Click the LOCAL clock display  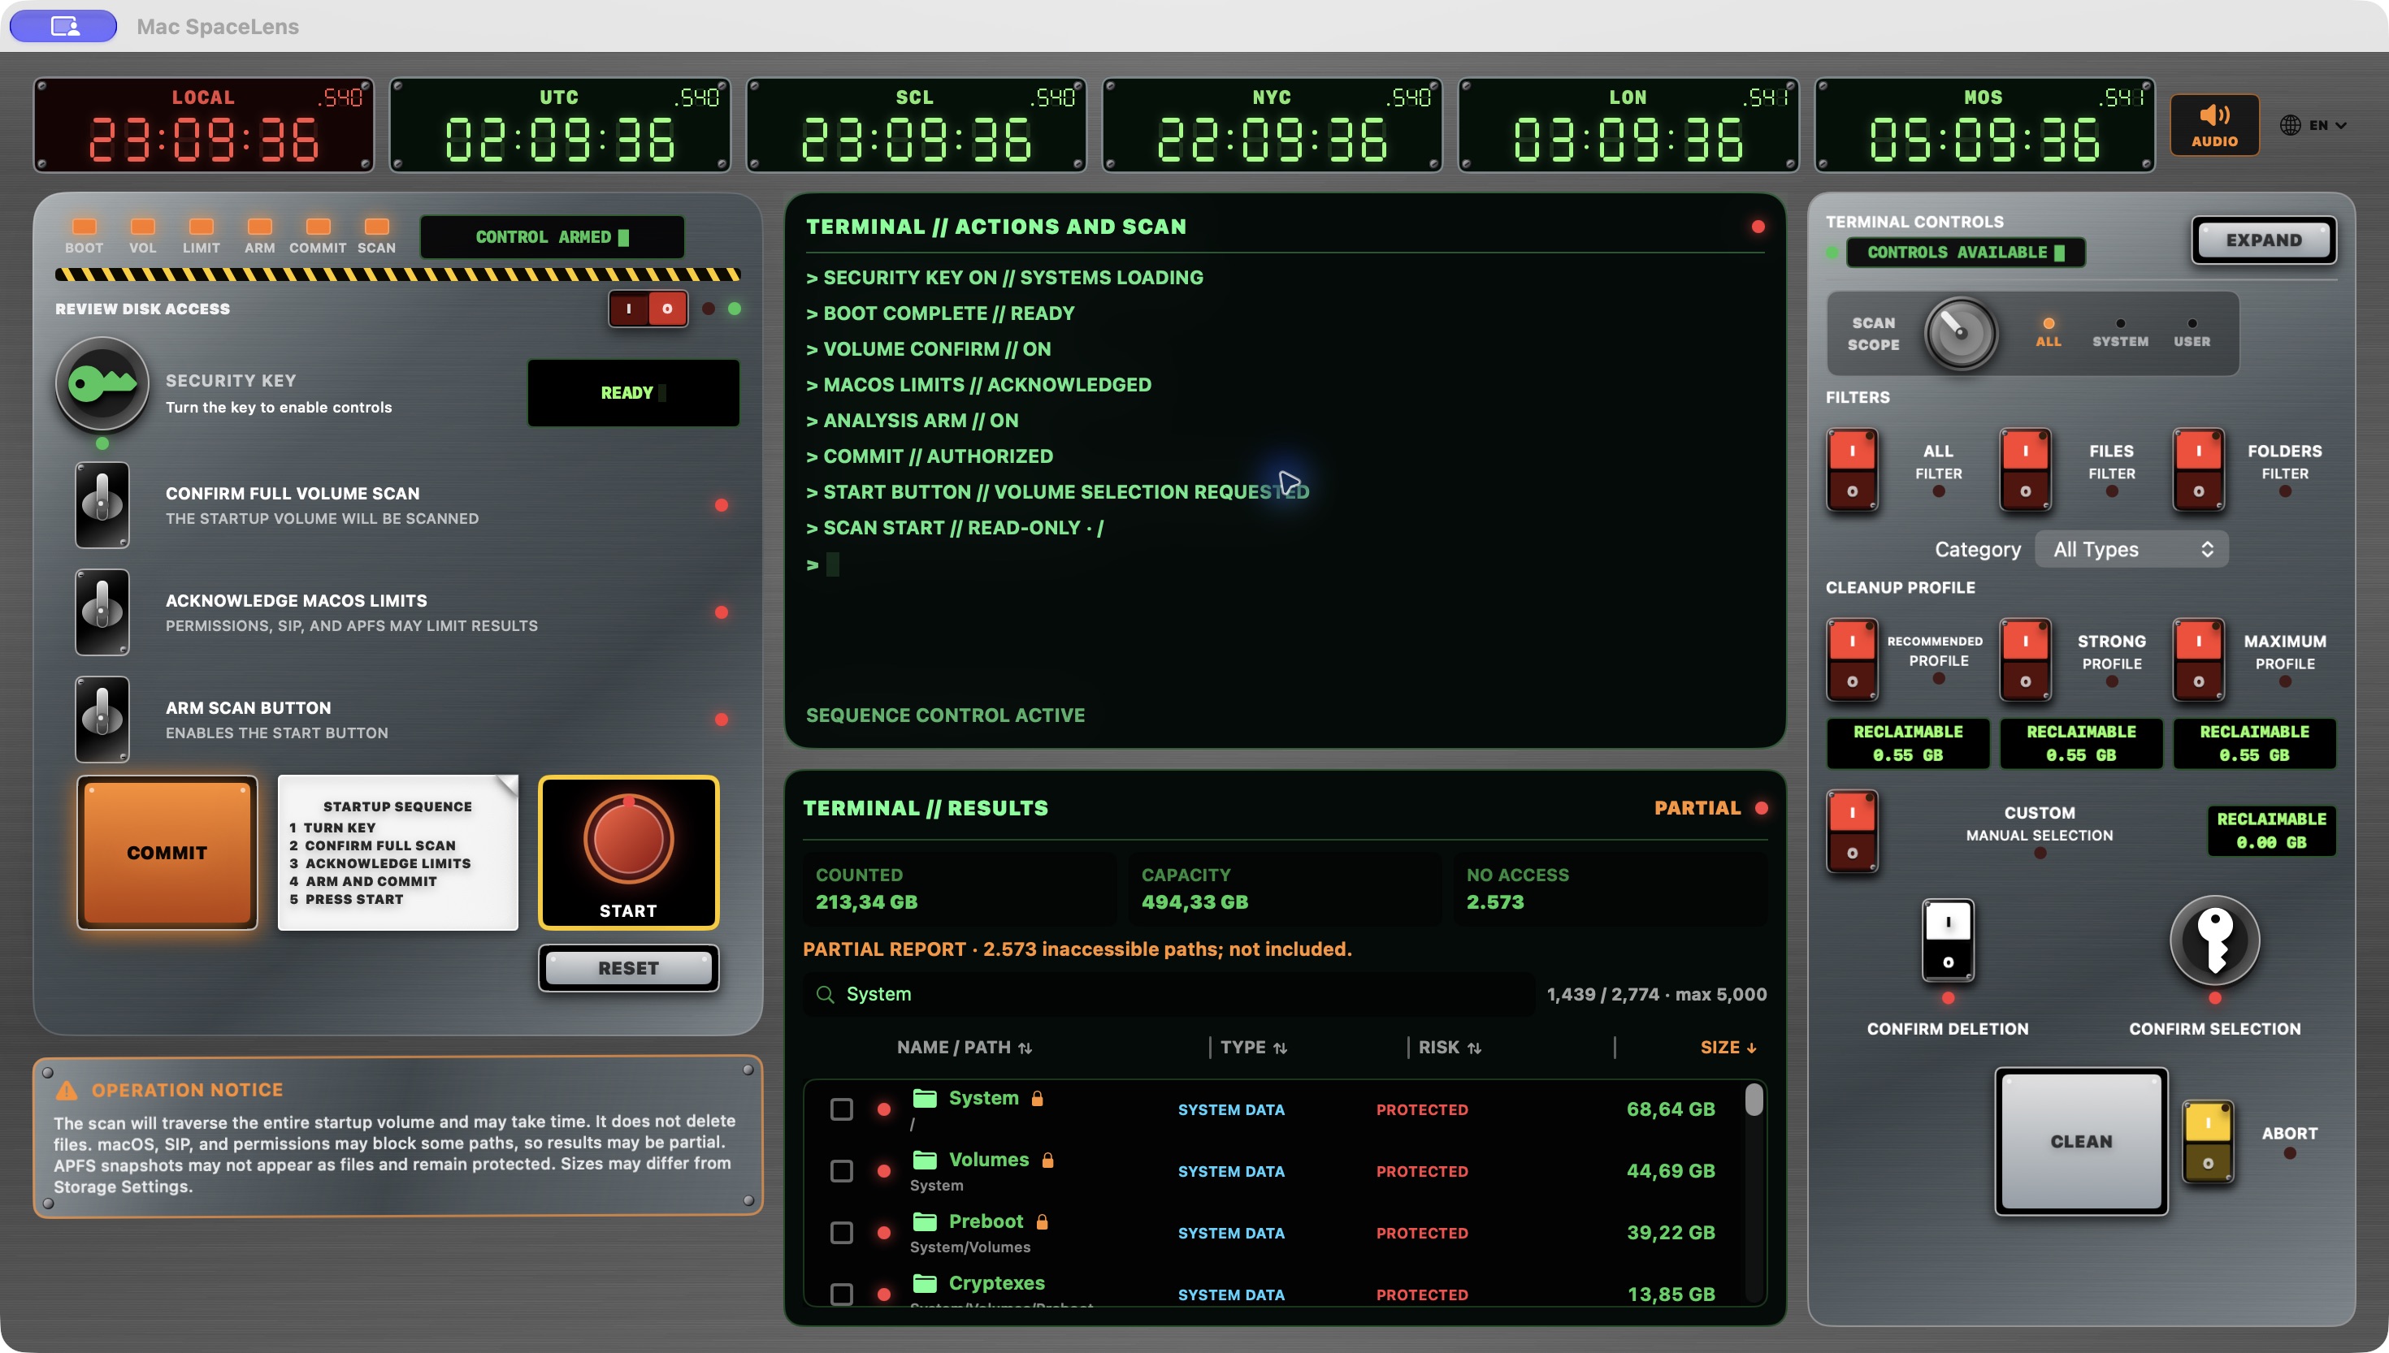click(x=204, y=124)
